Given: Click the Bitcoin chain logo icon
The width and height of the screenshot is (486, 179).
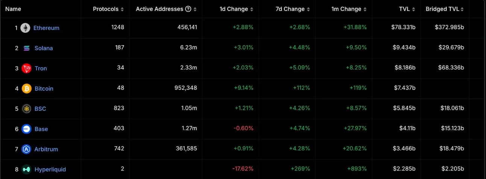Looking at the screenshot, I should pos(26,89).
